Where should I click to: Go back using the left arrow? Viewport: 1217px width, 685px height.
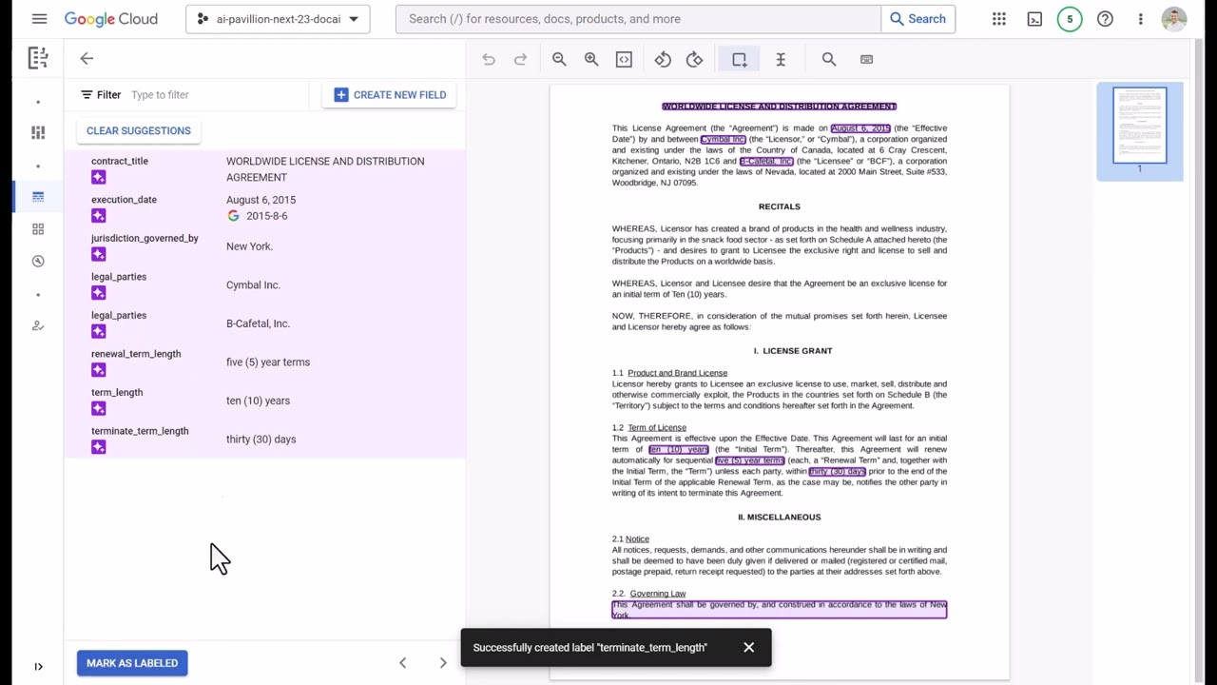[x=87, y=59]
